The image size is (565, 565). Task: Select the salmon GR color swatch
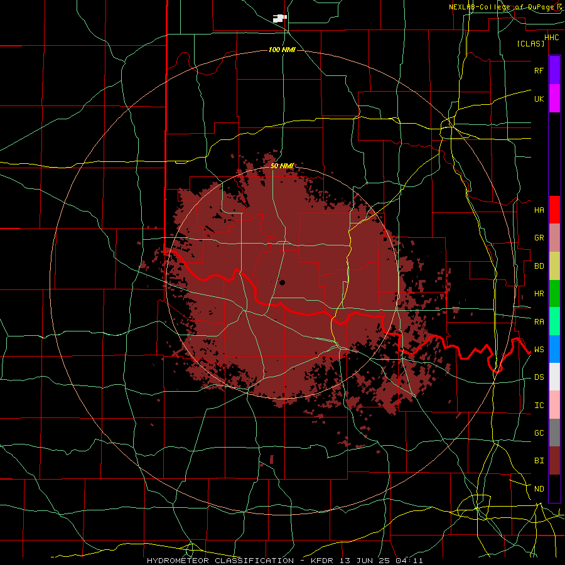pyautogui.click(x=554, y=238)
